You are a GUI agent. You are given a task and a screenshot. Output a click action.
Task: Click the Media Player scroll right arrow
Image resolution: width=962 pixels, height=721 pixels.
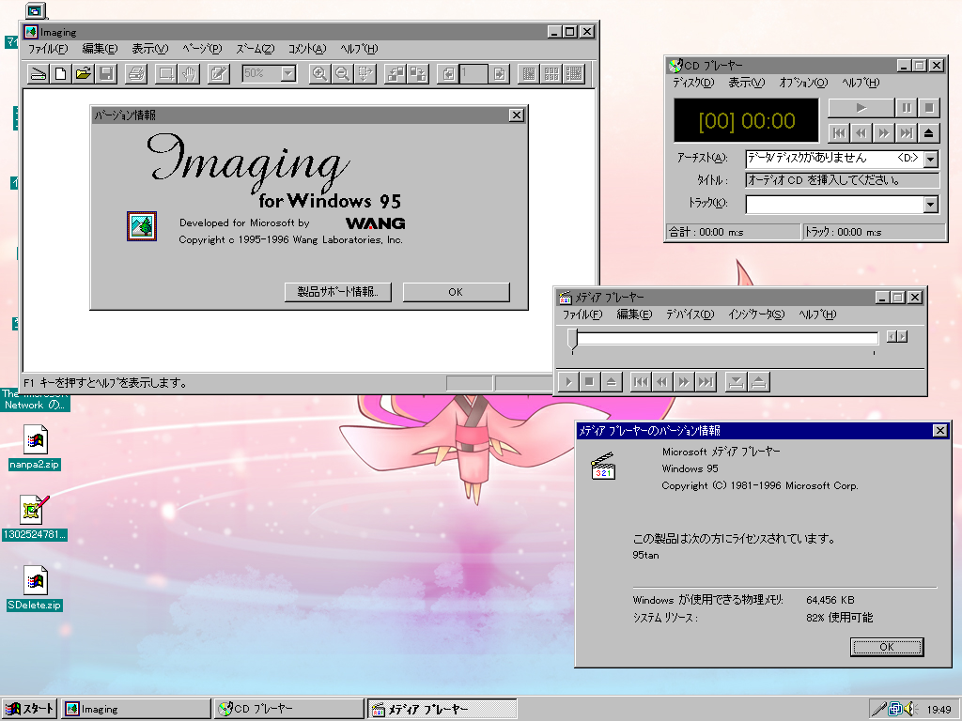pos(903,336)
